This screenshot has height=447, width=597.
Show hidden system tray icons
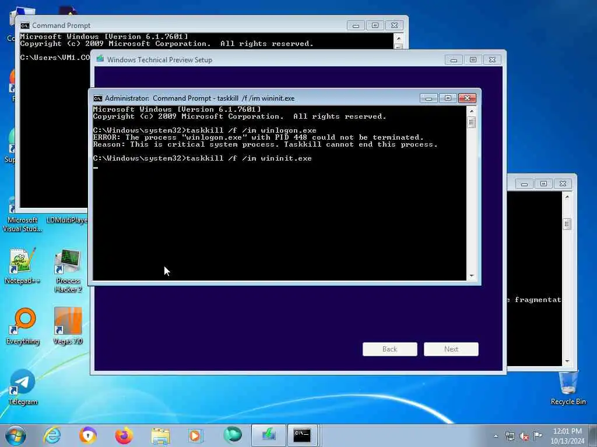(496, 436)
